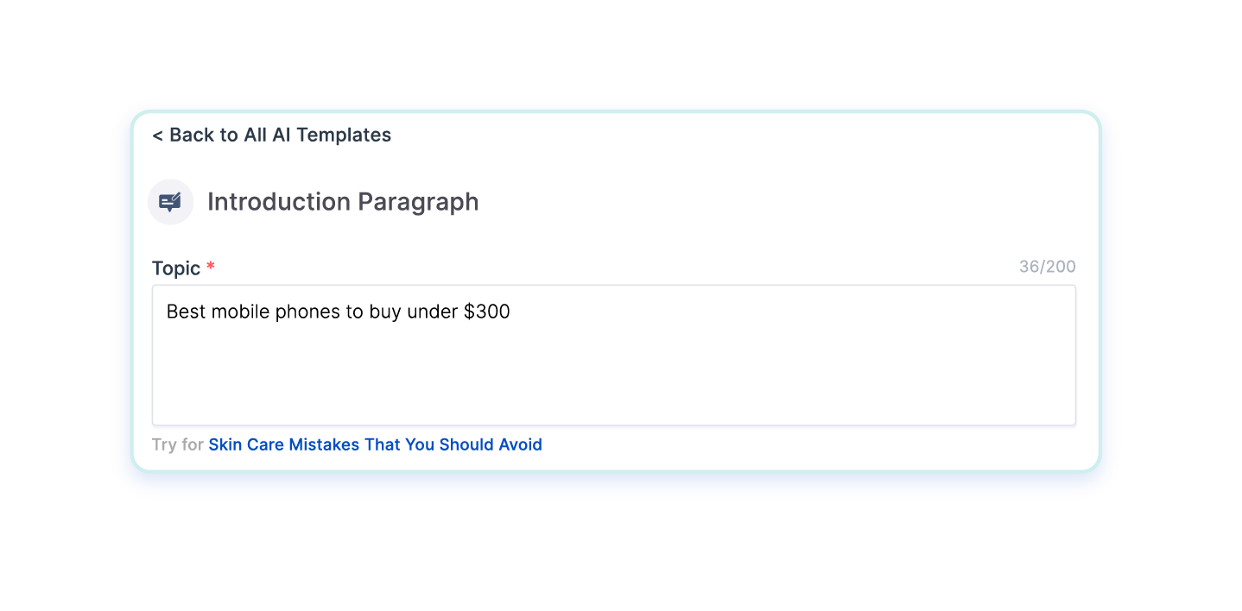The image size is (1242, 611).
Task: Click the red required asterisk
Action: click(x=211, y=268)
